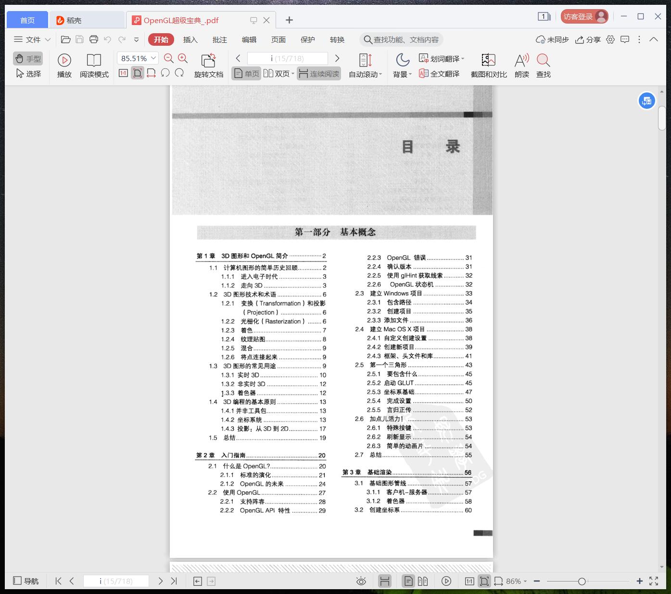671x594 pixels.
Task: Toggle 导航 navigation panel
Action: tap(26, 581)
